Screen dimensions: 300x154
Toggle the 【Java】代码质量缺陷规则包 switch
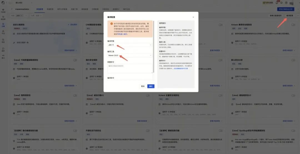click(x=75, y=60)
